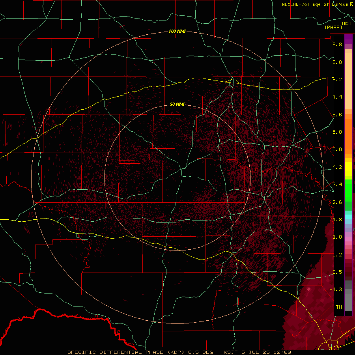Viewport: 355px width, 355px height.
Task: Pick the bright green segment of the color bar
Action: pos(348,191)
